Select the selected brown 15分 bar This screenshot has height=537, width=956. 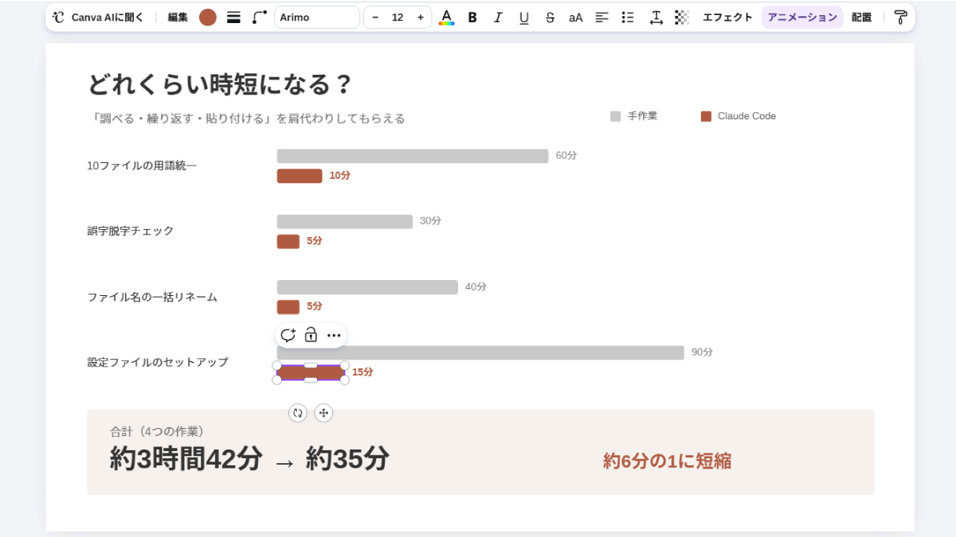(x=311, y=372)
